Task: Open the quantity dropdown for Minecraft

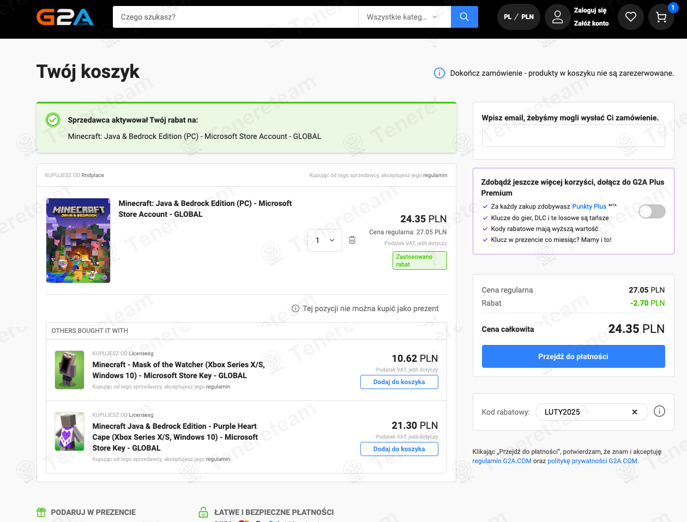Action: [x=325, y=240]
